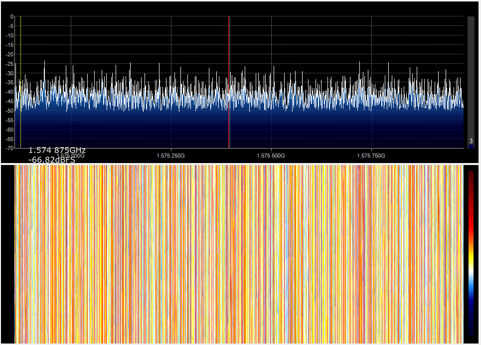The height and width of the screenshot is (345, 481).
Task: Click the black margin left of the waterfall
Action: tap(7, 249)
